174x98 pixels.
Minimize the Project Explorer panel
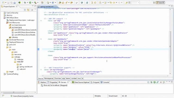(33, 6)
